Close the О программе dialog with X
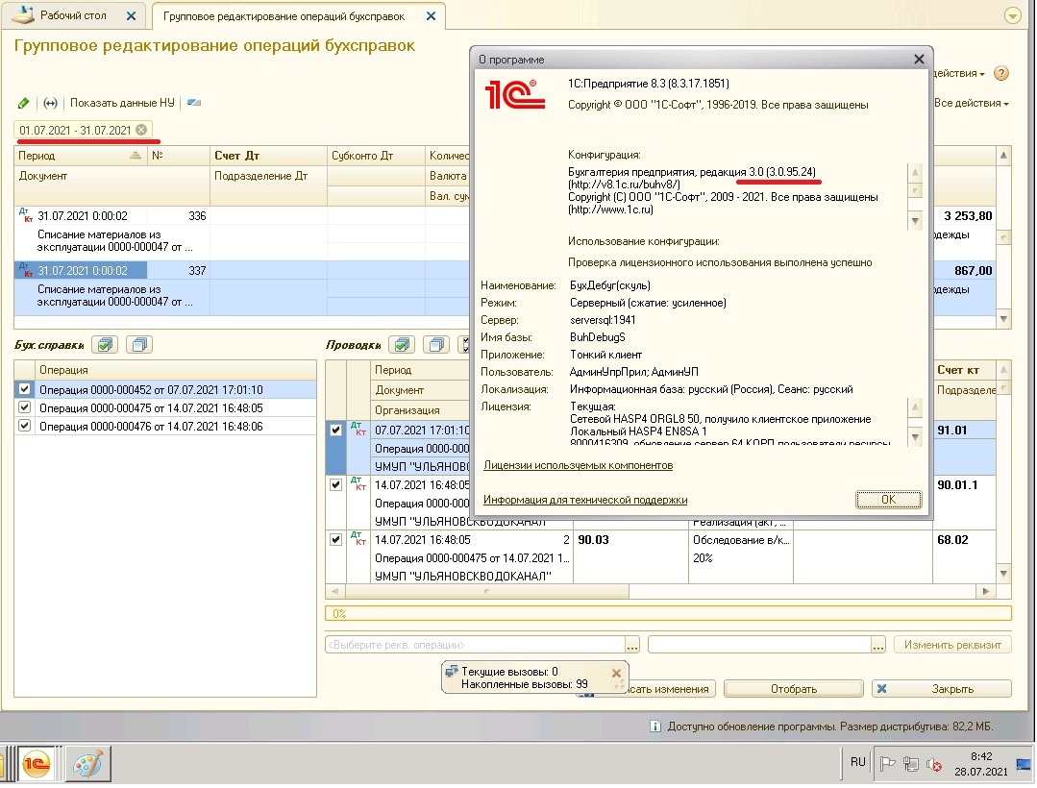This screenshot has width=1037, height=788. click(919, 60)
